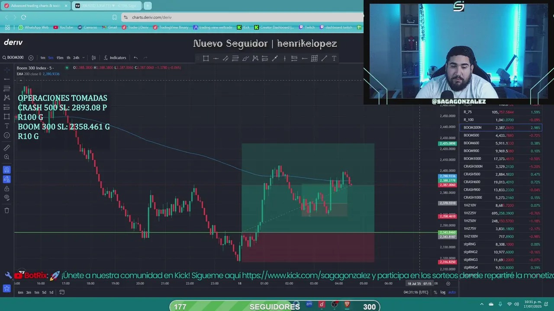Click the add symbol plus icon
The image size is (554, 311).
(31, 58)
